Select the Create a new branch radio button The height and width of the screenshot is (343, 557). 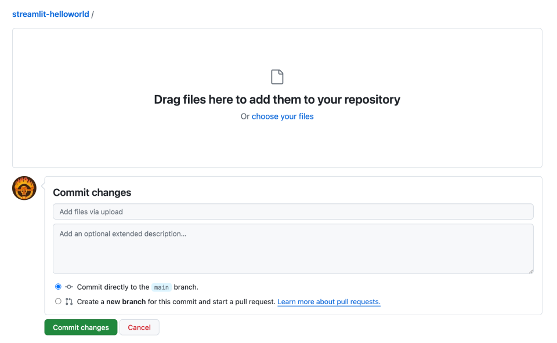(x=58, y=301)
